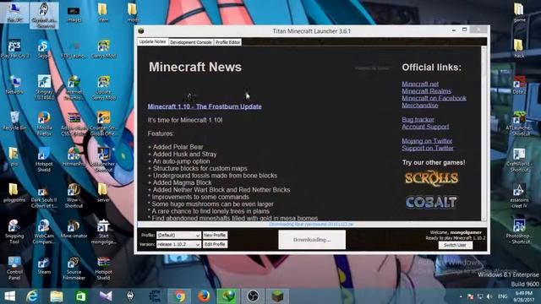Open the Wow shortcut on desktop
The image size is (541, 304).
pyautogui.click(x=74, y=196)
